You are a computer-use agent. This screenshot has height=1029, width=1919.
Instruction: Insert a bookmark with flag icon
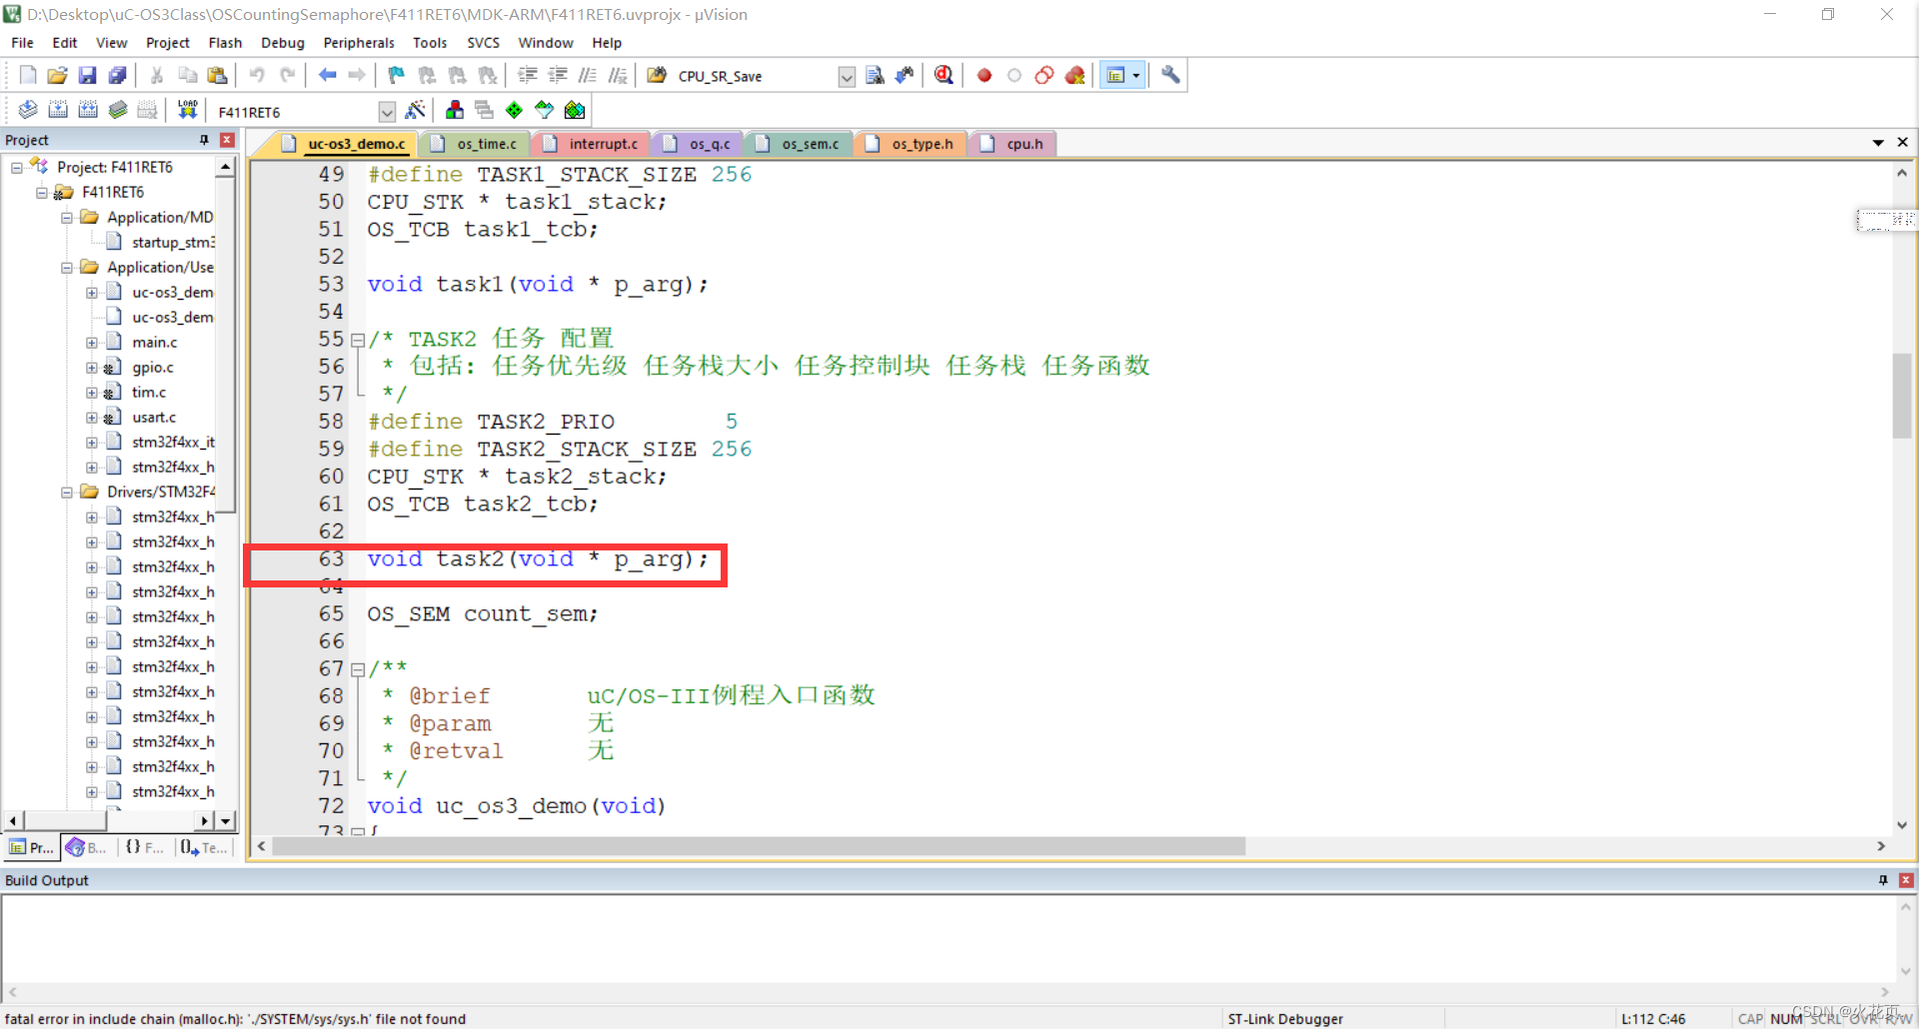pyautogui.click(x=396, y=75)
